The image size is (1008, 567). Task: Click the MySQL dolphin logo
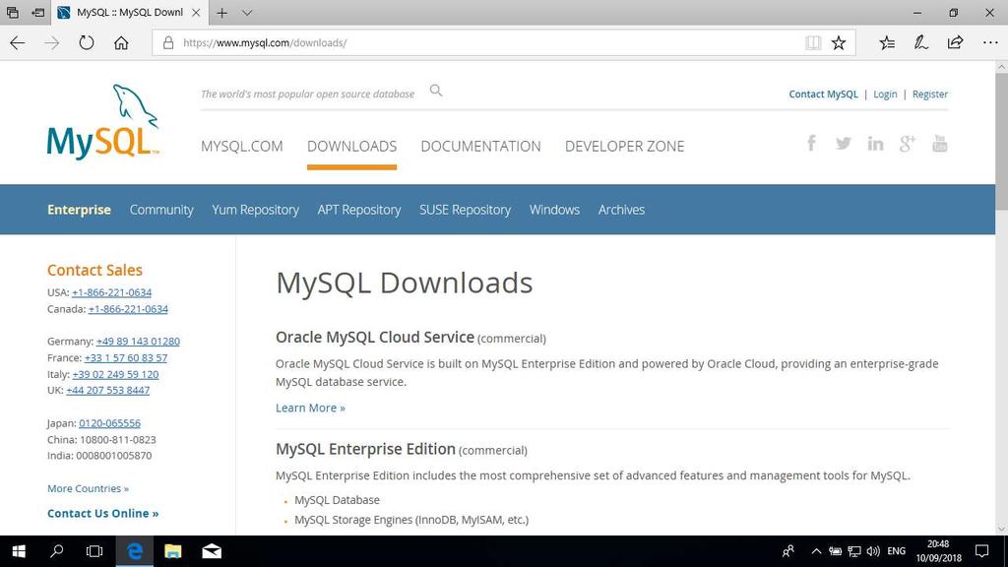click(102, 122)
